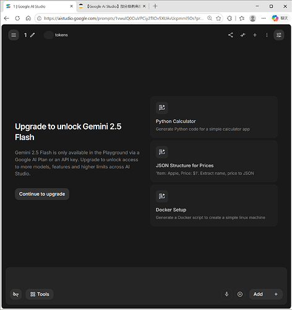Open the Python Calculator sample prompt
292x310 pixels.
tap(214, 117)
